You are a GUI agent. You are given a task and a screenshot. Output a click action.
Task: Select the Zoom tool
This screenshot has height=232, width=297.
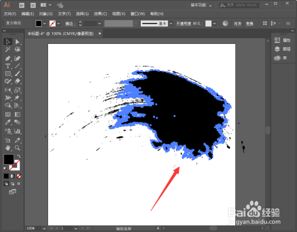pos(17,148)
